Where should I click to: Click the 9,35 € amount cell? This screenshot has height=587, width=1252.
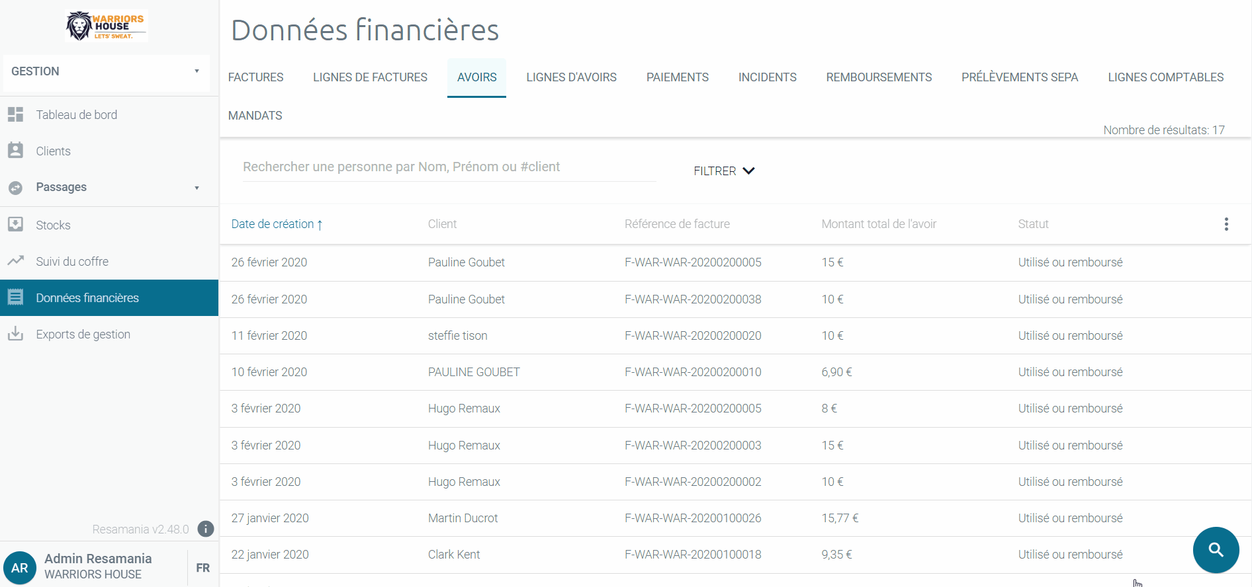pos(836,555)
